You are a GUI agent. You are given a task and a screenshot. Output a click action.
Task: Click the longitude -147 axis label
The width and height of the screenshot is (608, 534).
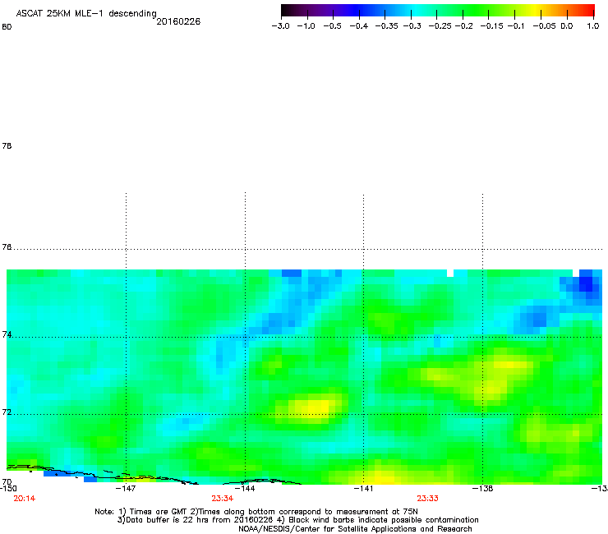coord(126,489)
